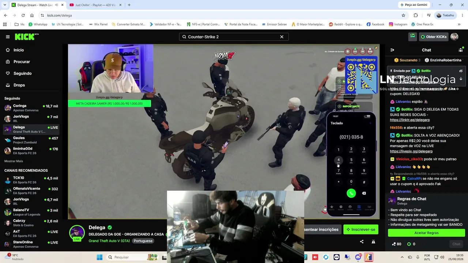
Task: Open TCK10 recommended channel
Action: pyautogui.click(x=31, y=180)
